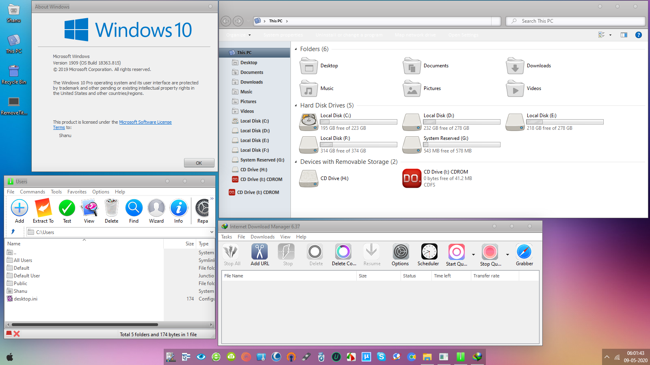Viewport: 650px width, 365px height.
Task: Toggle the preview pane button in explorer
Action: 624,35
